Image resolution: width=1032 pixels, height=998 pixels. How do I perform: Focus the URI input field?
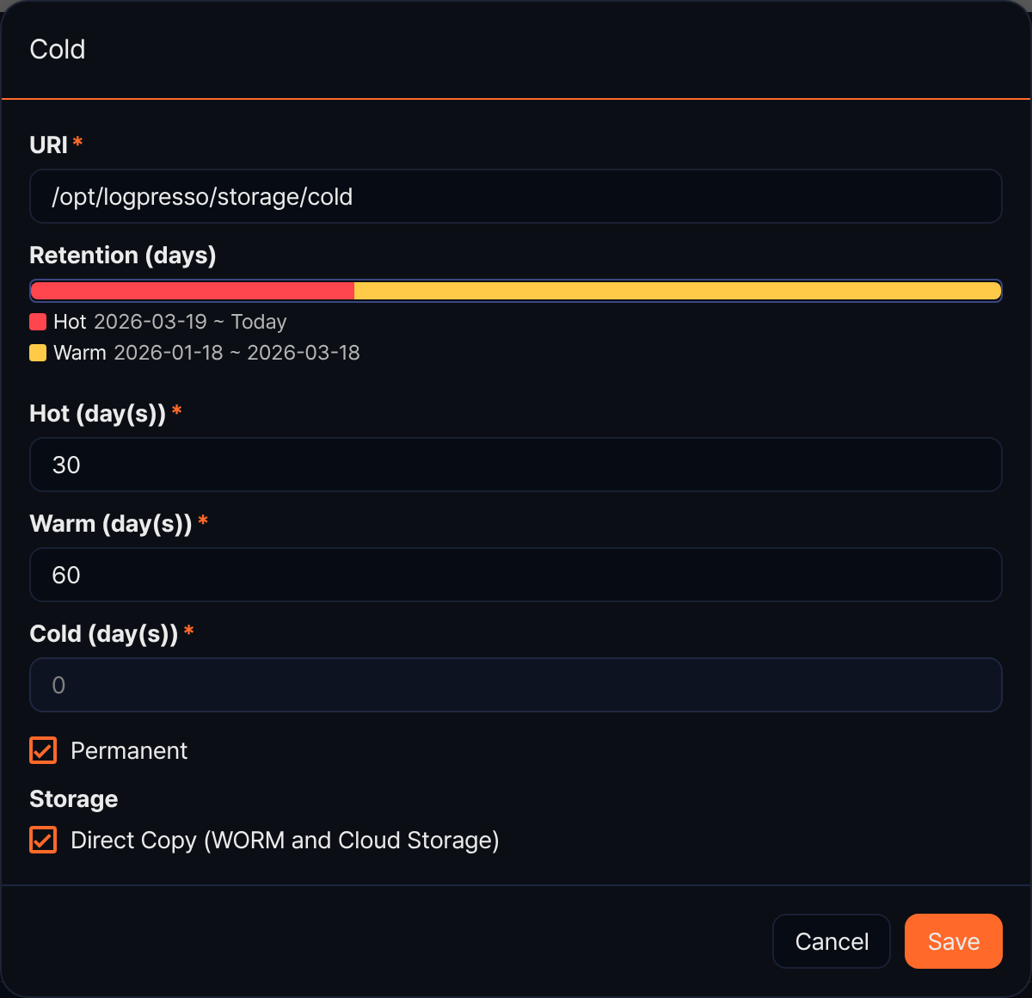pyautogui.click(x=516, y=196)
